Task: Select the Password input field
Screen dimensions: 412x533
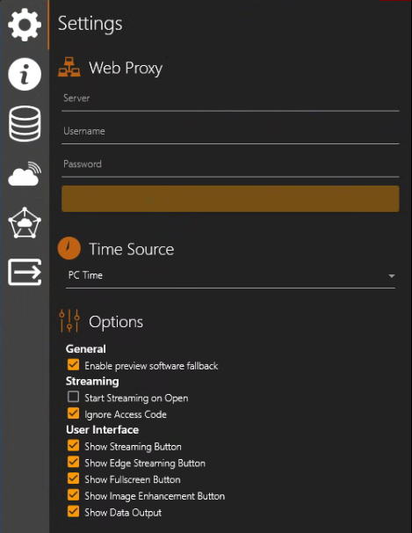Action: [230, 166]
